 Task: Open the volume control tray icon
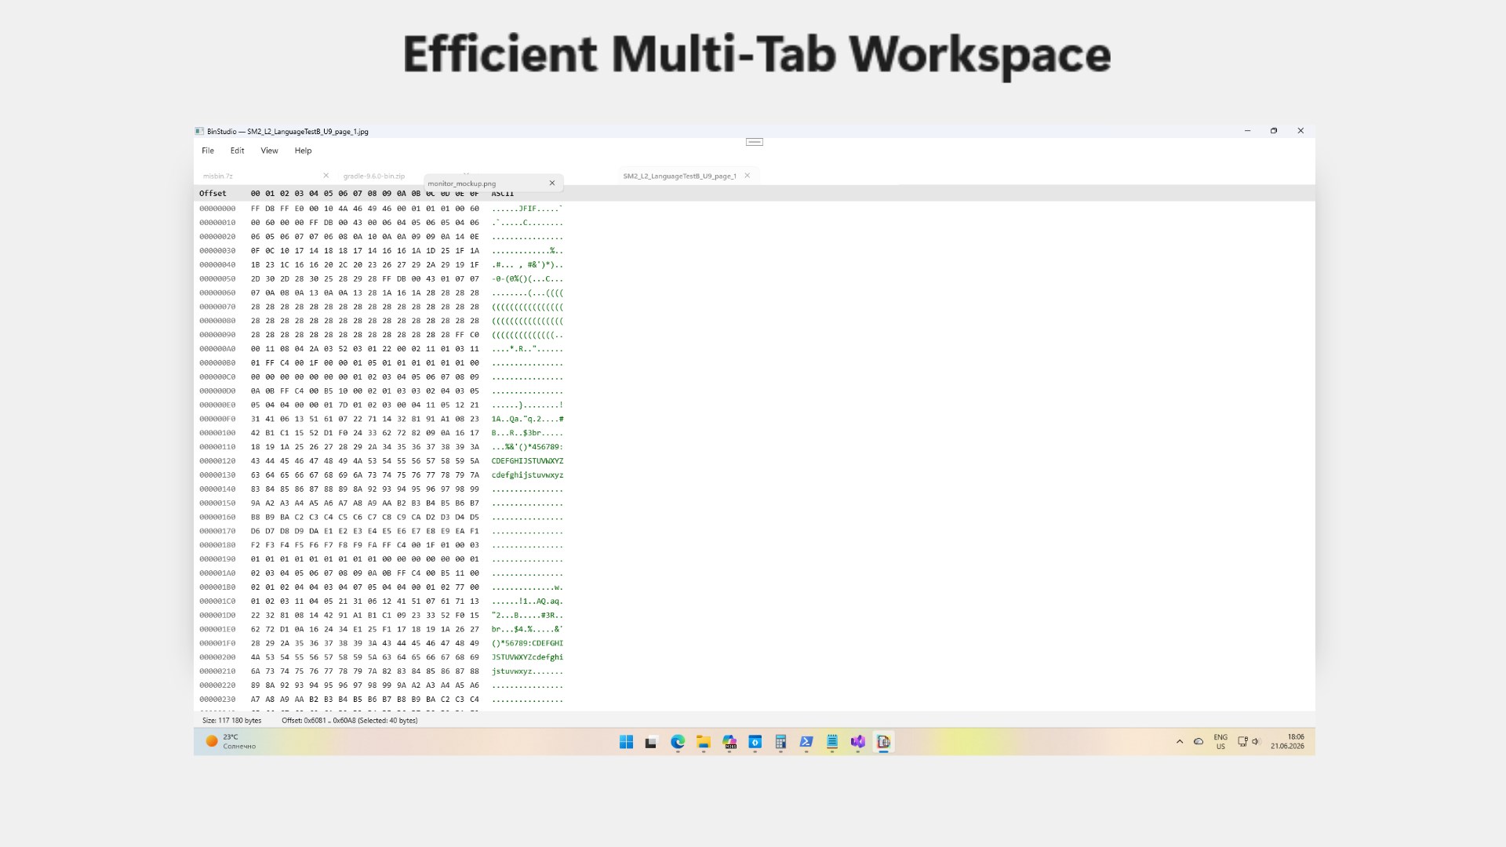[x=1256, y=742]
